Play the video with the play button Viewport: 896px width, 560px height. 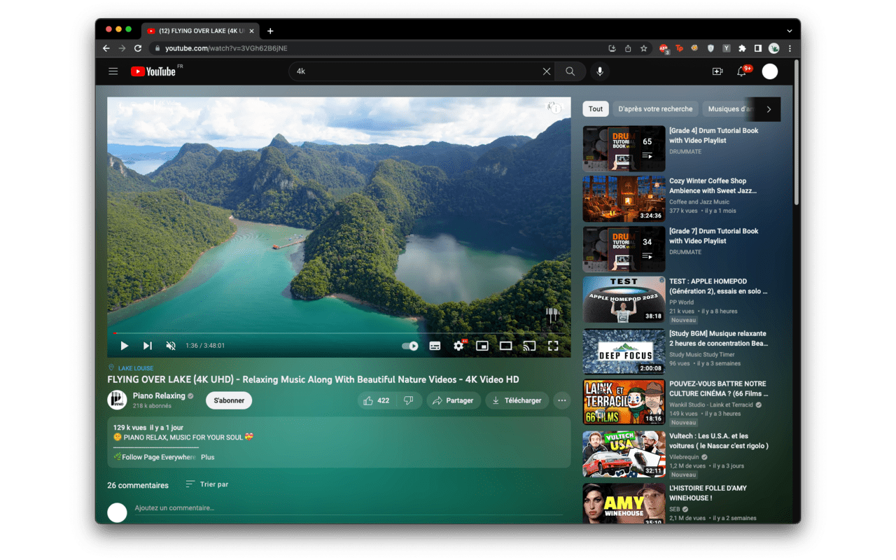[x=124, y=346]
